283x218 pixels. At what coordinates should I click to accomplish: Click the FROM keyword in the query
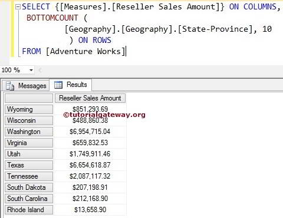tap(31, 52)
